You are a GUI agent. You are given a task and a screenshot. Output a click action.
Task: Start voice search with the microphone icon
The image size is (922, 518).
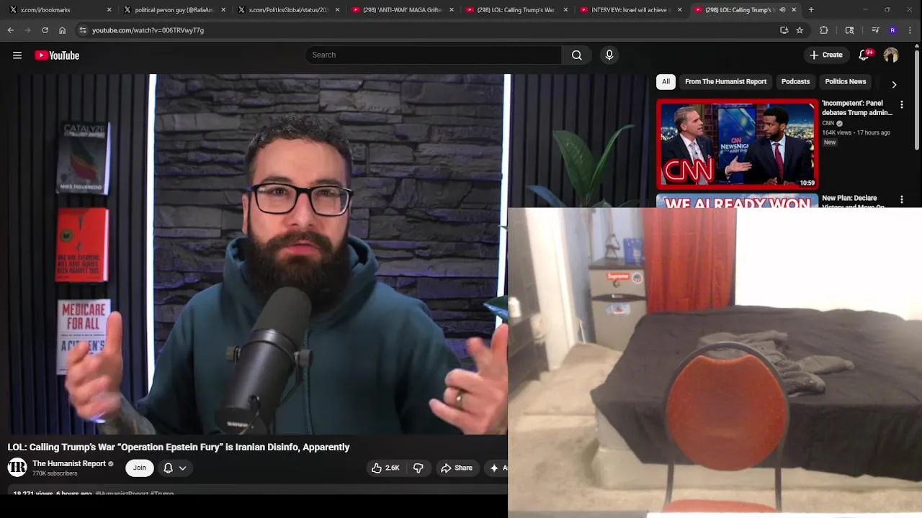click(x=609, y=55)
